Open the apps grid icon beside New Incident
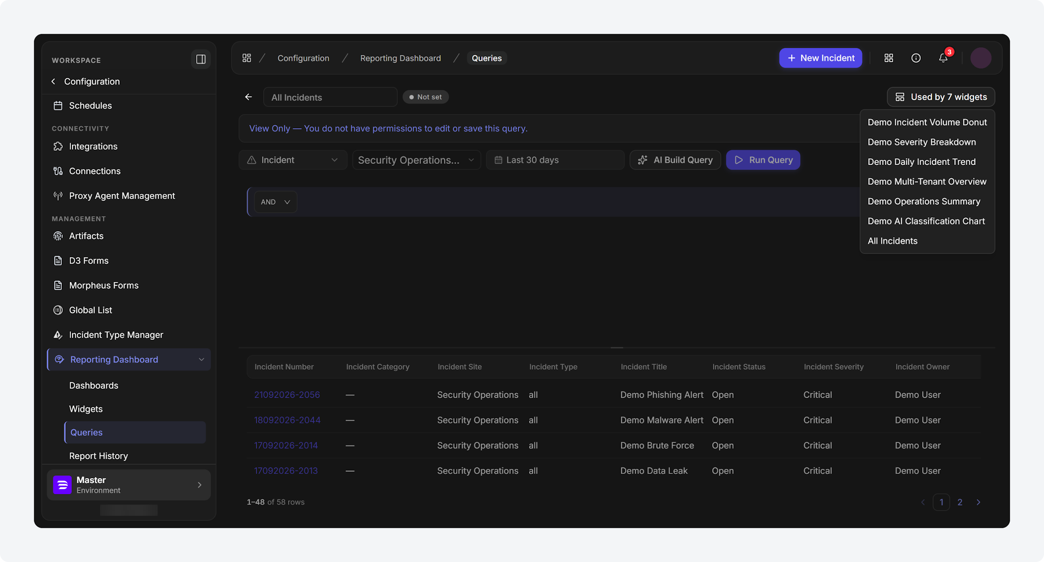Viewport: 1044px width, 562px height. click(x=889, y=58)
